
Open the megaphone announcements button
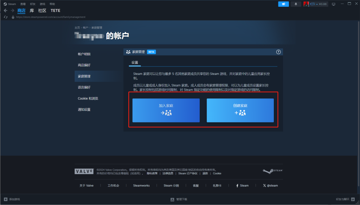283,4
